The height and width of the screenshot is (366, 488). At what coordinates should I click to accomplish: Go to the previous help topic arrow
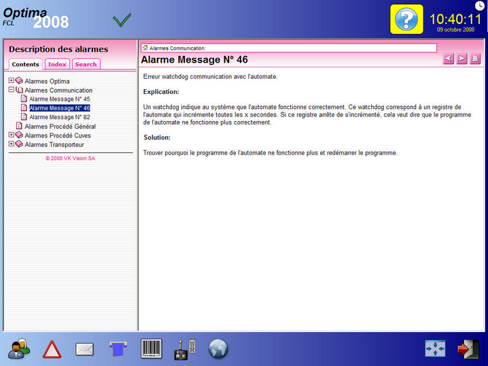449,59
